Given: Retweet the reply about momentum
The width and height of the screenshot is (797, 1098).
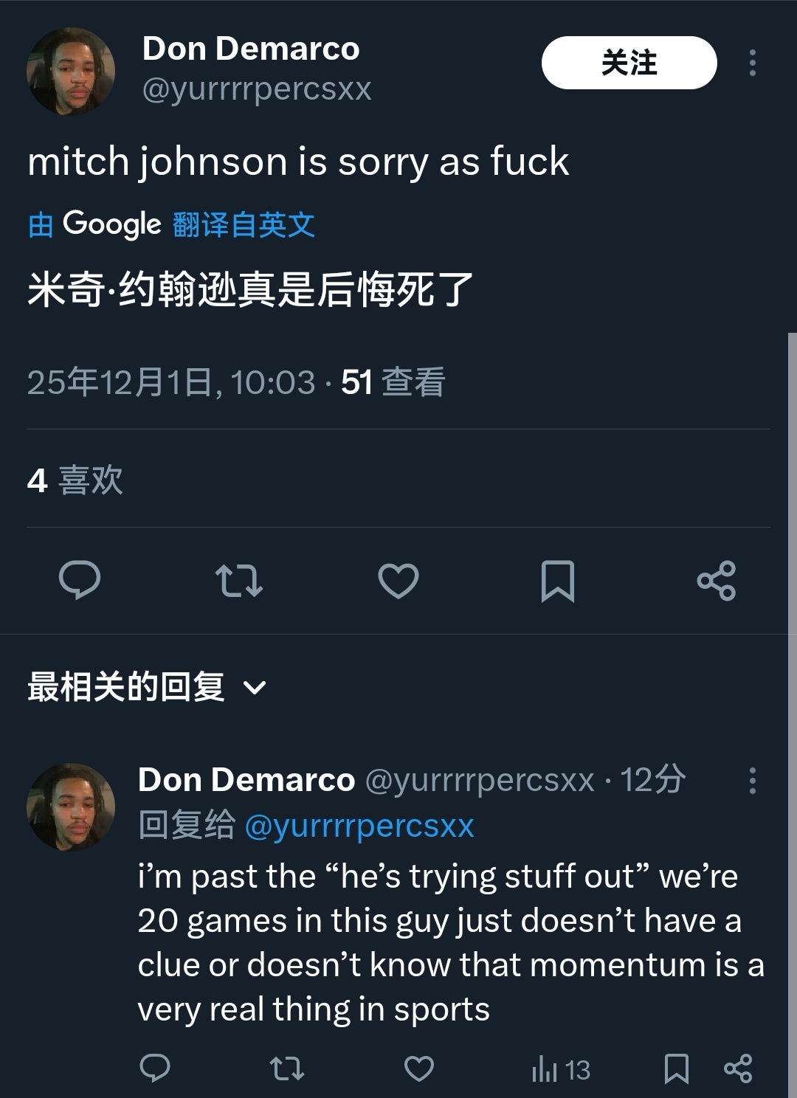Looking at the screenshot, I should [286, 1068].
